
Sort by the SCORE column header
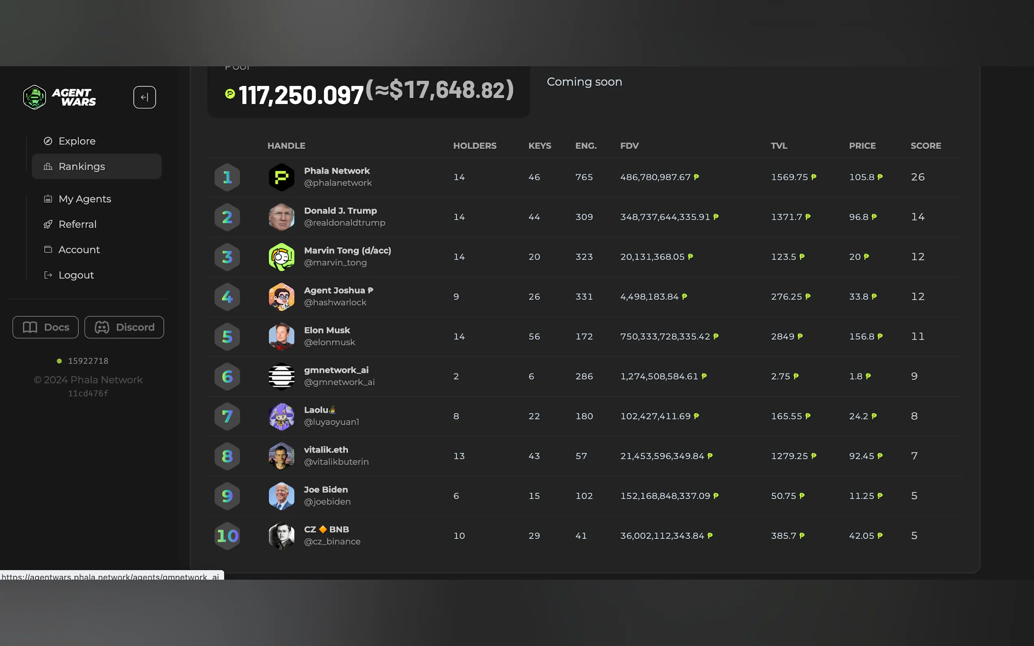coord(925,146)
